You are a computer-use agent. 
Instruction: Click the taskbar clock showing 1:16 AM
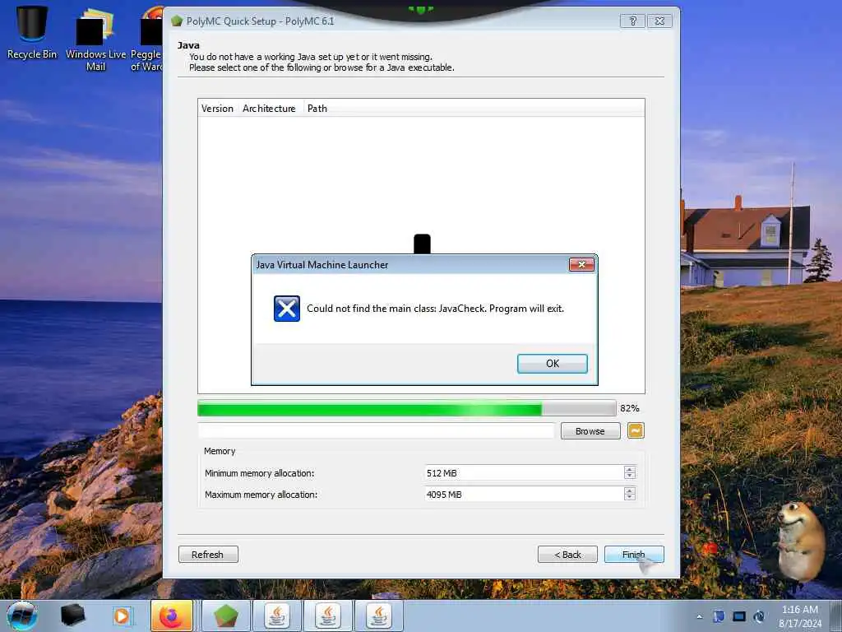click(x=799, y=616)
